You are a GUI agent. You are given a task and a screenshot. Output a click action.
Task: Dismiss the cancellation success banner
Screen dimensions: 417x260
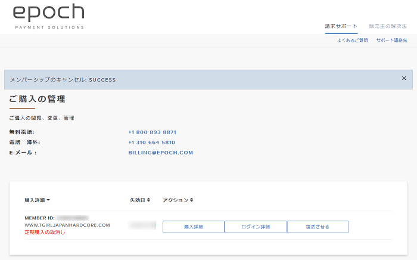(404, 78)
